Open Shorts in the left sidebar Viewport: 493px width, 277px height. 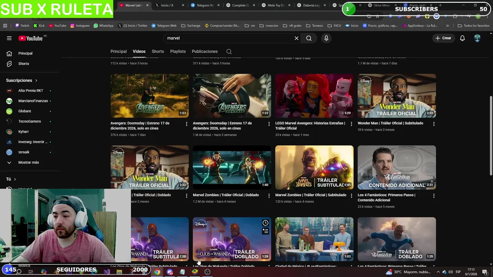tap(23, 63)
